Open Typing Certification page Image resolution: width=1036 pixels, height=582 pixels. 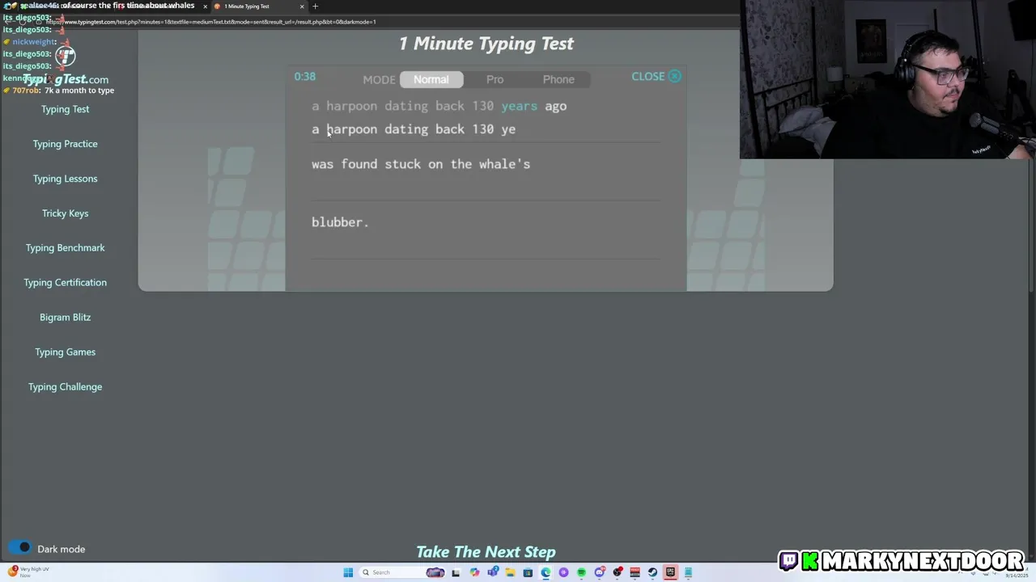click(x=65, y=283)
